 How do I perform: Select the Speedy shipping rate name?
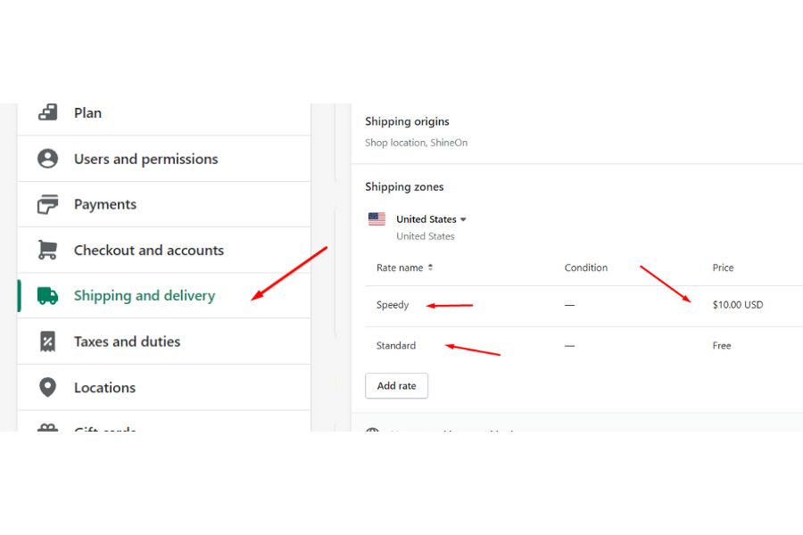coord(393,305)
